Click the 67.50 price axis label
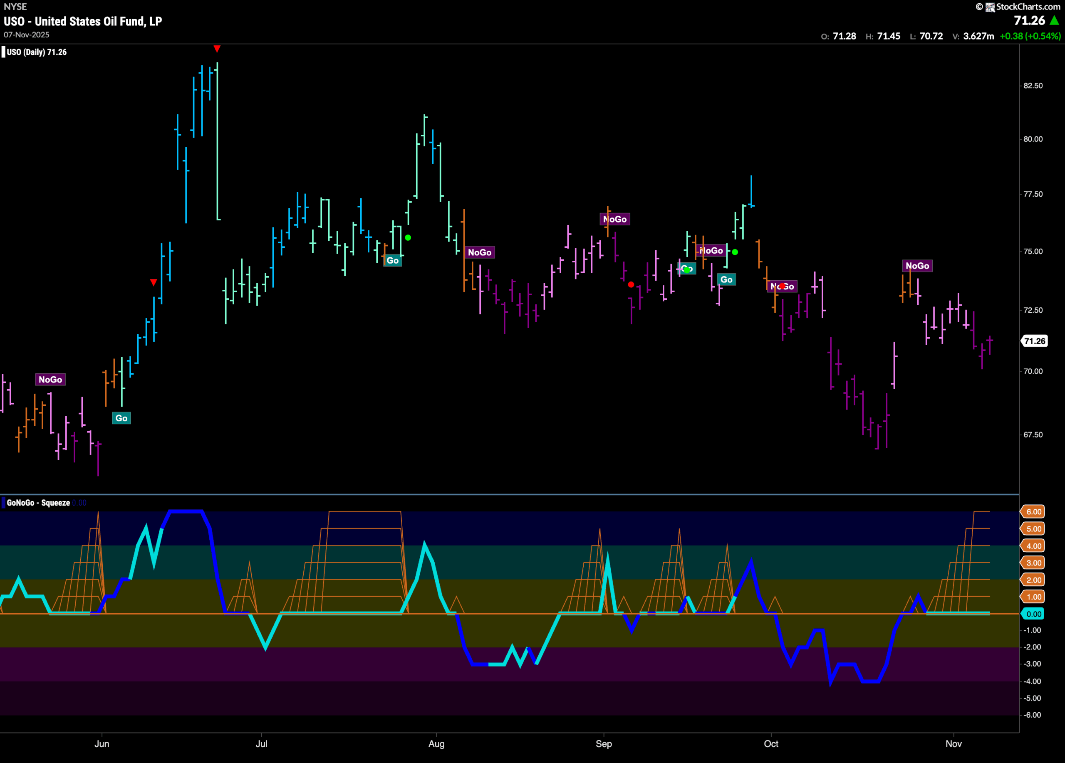Screen dimensions: 1065x763 coord(1033,435)
